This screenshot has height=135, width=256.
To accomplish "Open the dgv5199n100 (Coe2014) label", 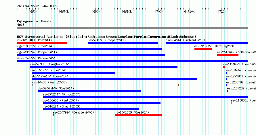I will (50, 76).
